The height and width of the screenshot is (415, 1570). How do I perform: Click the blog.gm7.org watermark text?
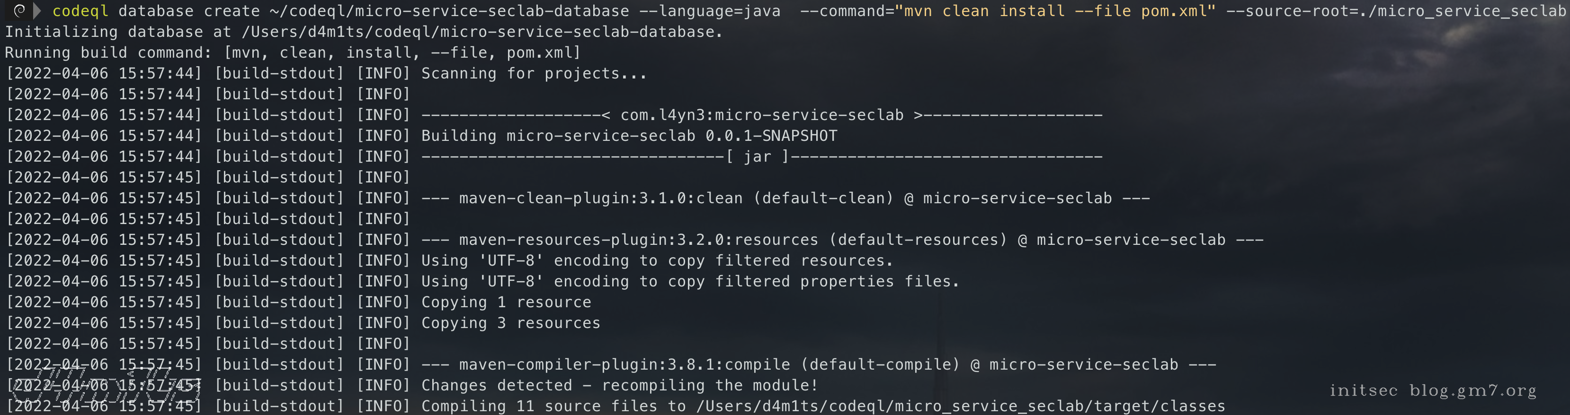(x=1472, y=390)
